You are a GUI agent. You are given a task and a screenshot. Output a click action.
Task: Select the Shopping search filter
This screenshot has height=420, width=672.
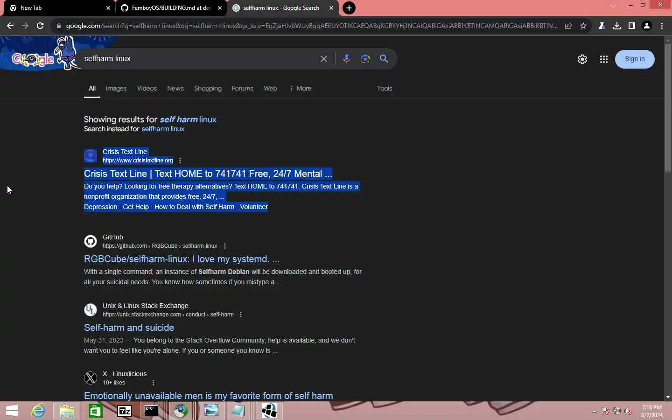coord(208,88)
